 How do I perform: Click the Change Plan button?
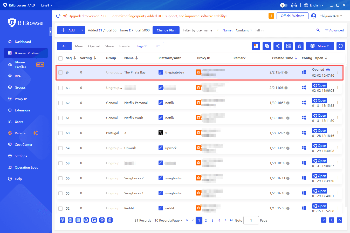pyautogui.click(x=166, y=30)
